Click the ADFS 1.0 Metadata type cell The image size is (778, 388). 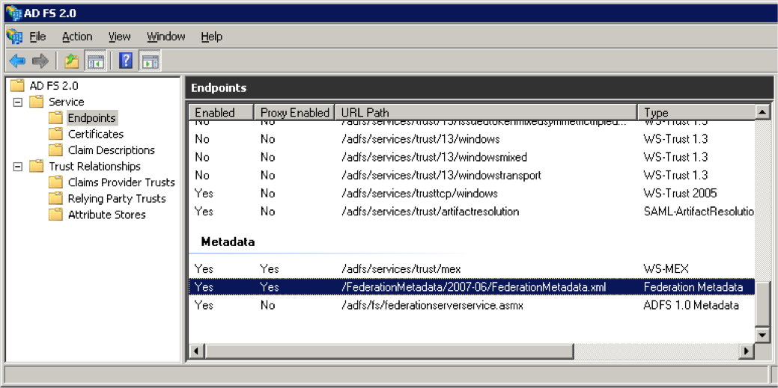coord(690,305)
